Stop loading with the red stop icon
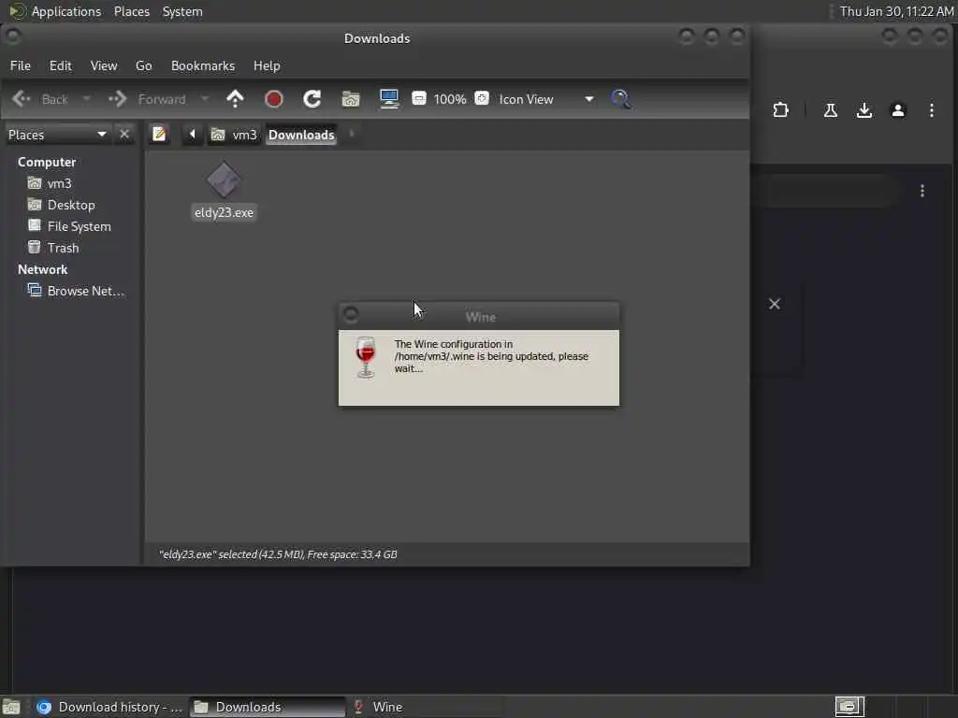The height and width of the screenshot is (718, 958). (274, 99)
